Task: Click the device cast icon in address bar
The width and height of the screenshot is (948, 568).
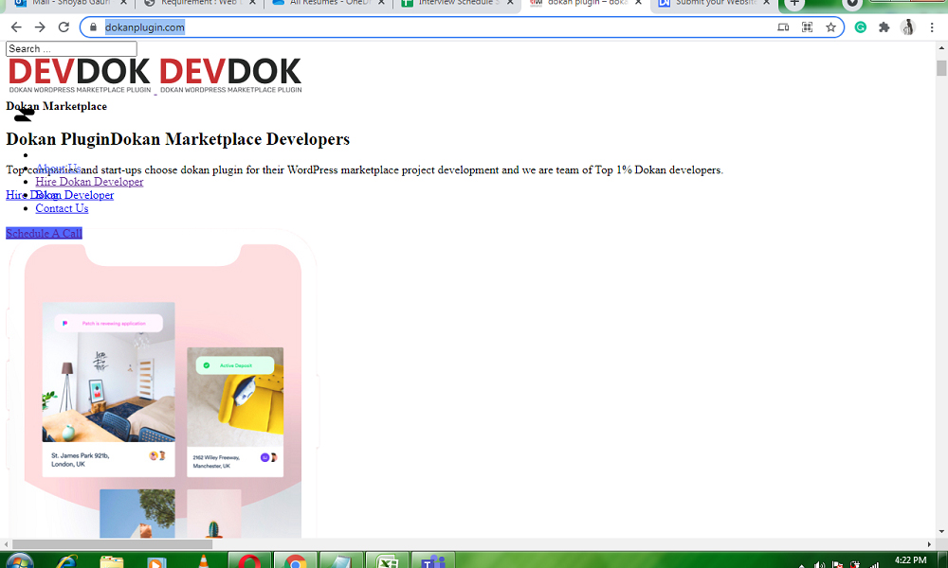Action: click(783, 27)
